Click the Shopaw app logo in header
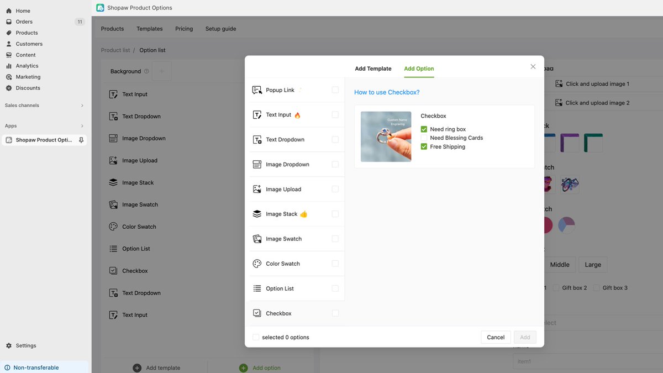The height and width of the screenshot is (373, 663). [x=100, y=8]
